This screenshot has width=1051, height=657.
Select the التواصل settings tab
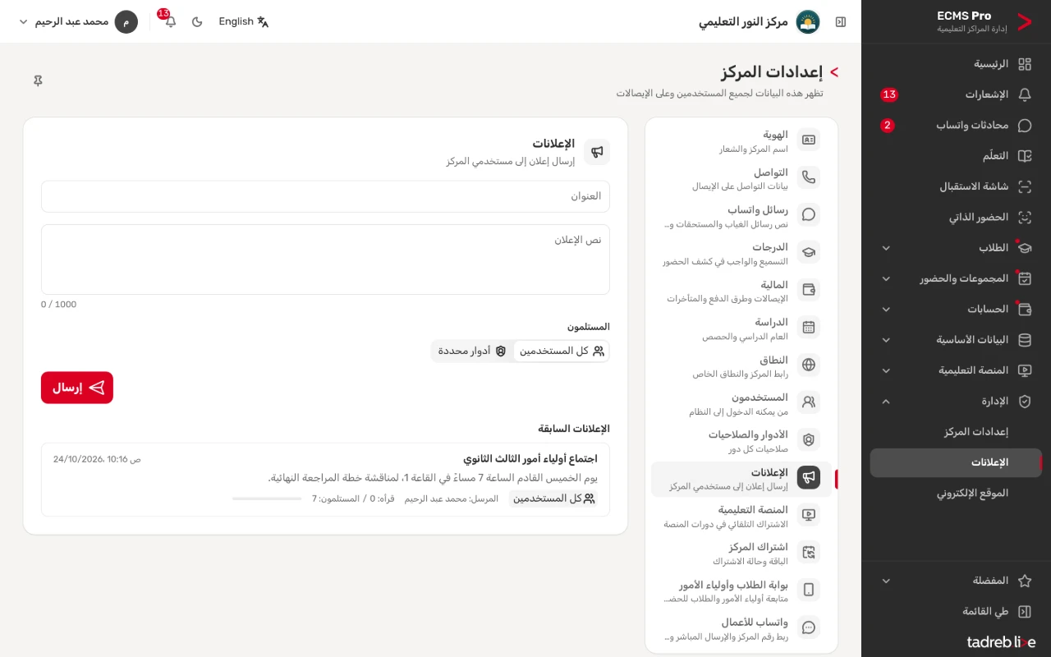tap(741, 178)
